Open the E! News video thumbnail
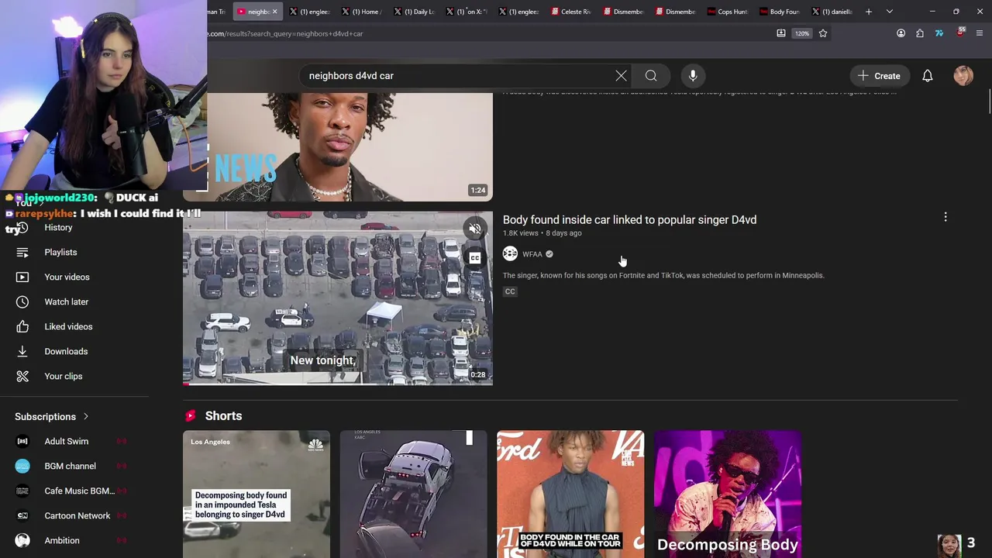This screenshot has width=992, height=558. (338, 147)
